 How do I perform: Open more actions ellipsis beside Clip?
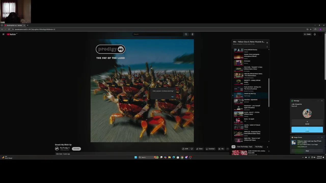pyautogui.click(x=227, y=149)
